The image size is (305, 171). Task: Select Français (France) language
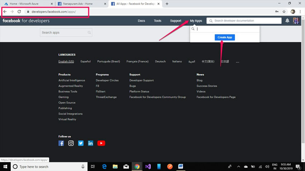point(137,61)
